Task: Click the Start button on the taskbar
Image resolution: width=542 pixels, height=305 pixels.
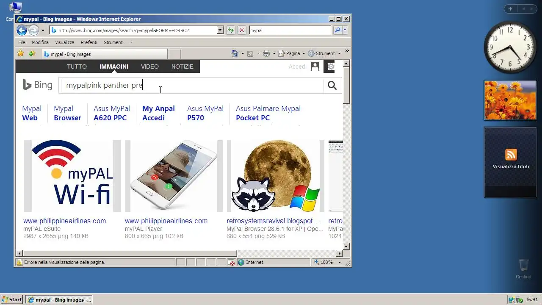Action: pos(12,299)
